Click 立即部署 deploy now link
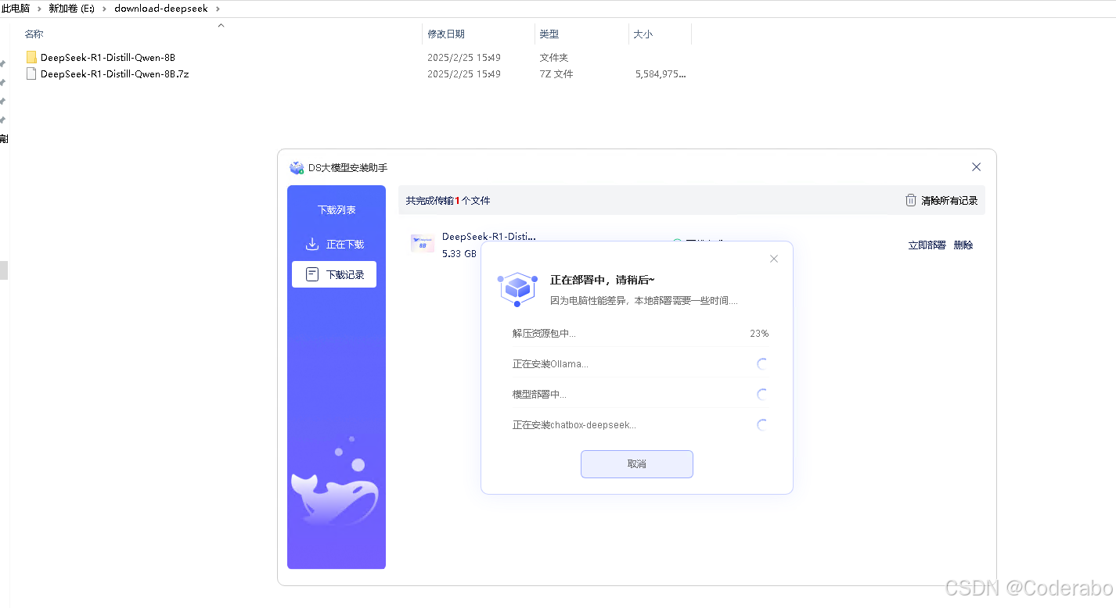This screenshot has width=1116, height=608. pos(927,245)
